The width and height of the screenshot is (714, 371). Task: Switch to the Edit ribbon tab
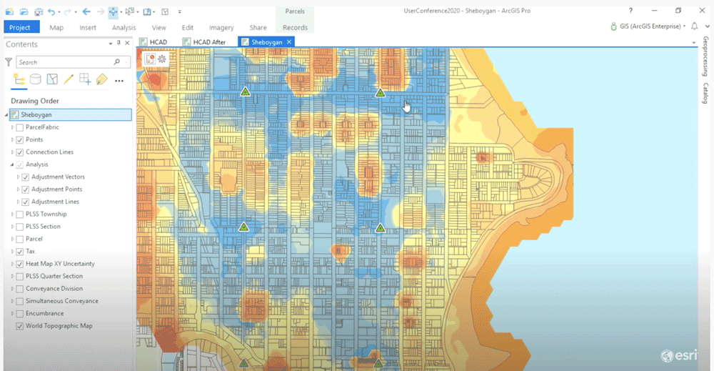[188, 27]
